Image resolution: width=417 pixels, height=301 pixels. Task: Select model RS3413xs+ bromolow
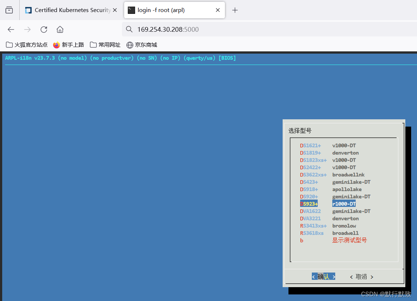328,226
